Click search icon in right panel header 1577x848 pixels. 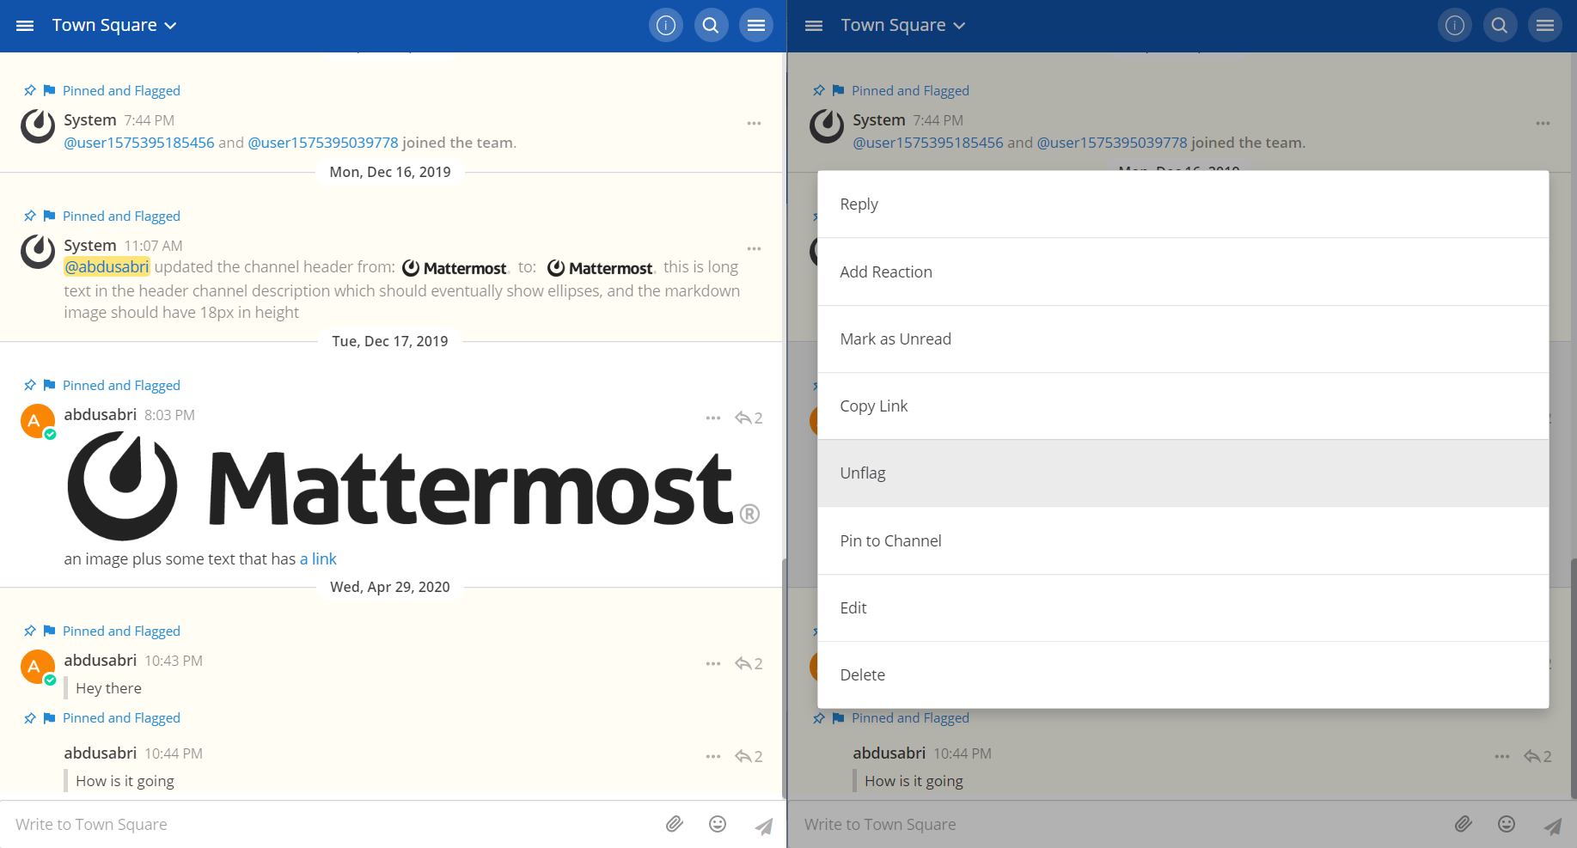(x=1500, y=26)
